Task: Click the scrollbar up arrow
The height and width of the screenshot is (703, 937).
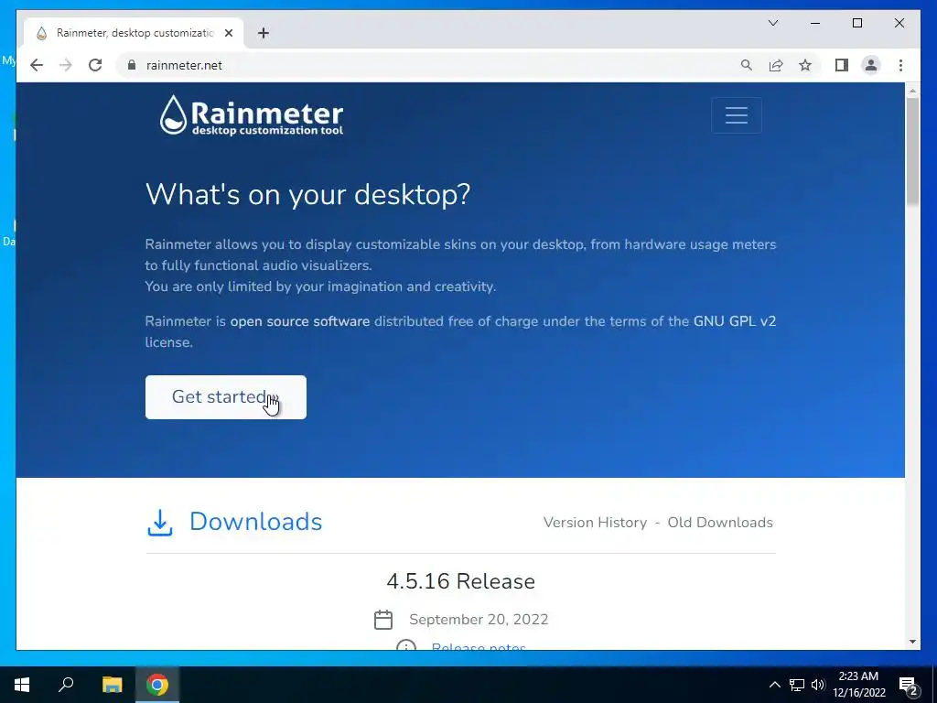Action: 912,91
